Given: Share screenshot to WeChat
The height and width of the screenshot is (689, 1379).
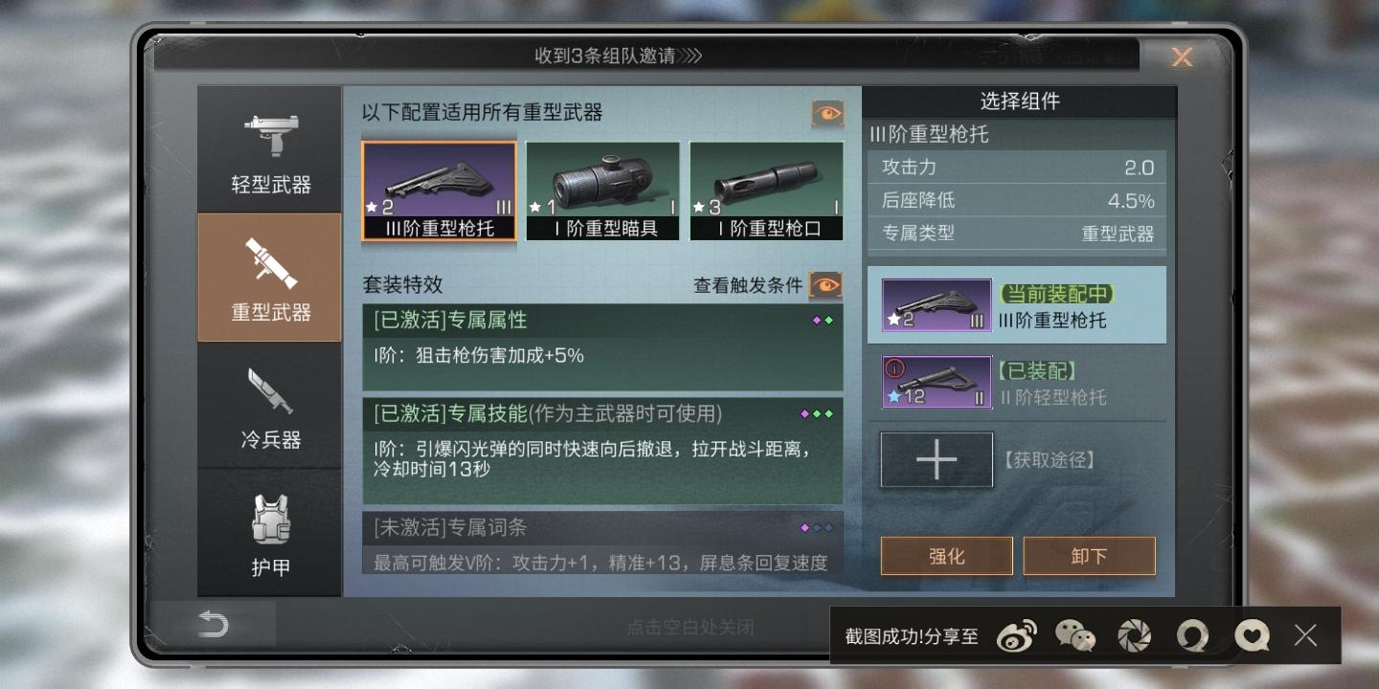Looking at the screenshot, I should (x=1075, y=635).
